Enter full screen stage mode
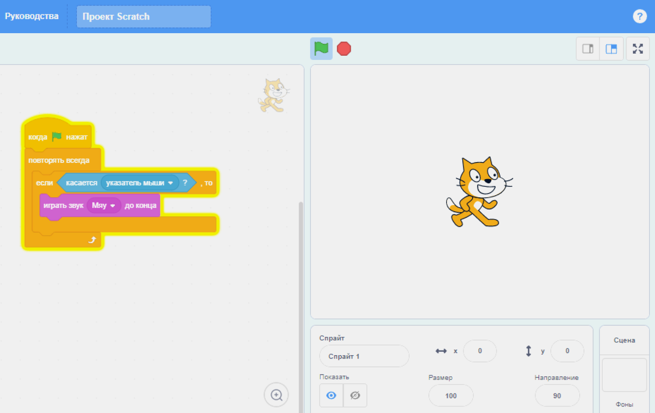This screenshot has width=655, height=413. coord(638,49)
